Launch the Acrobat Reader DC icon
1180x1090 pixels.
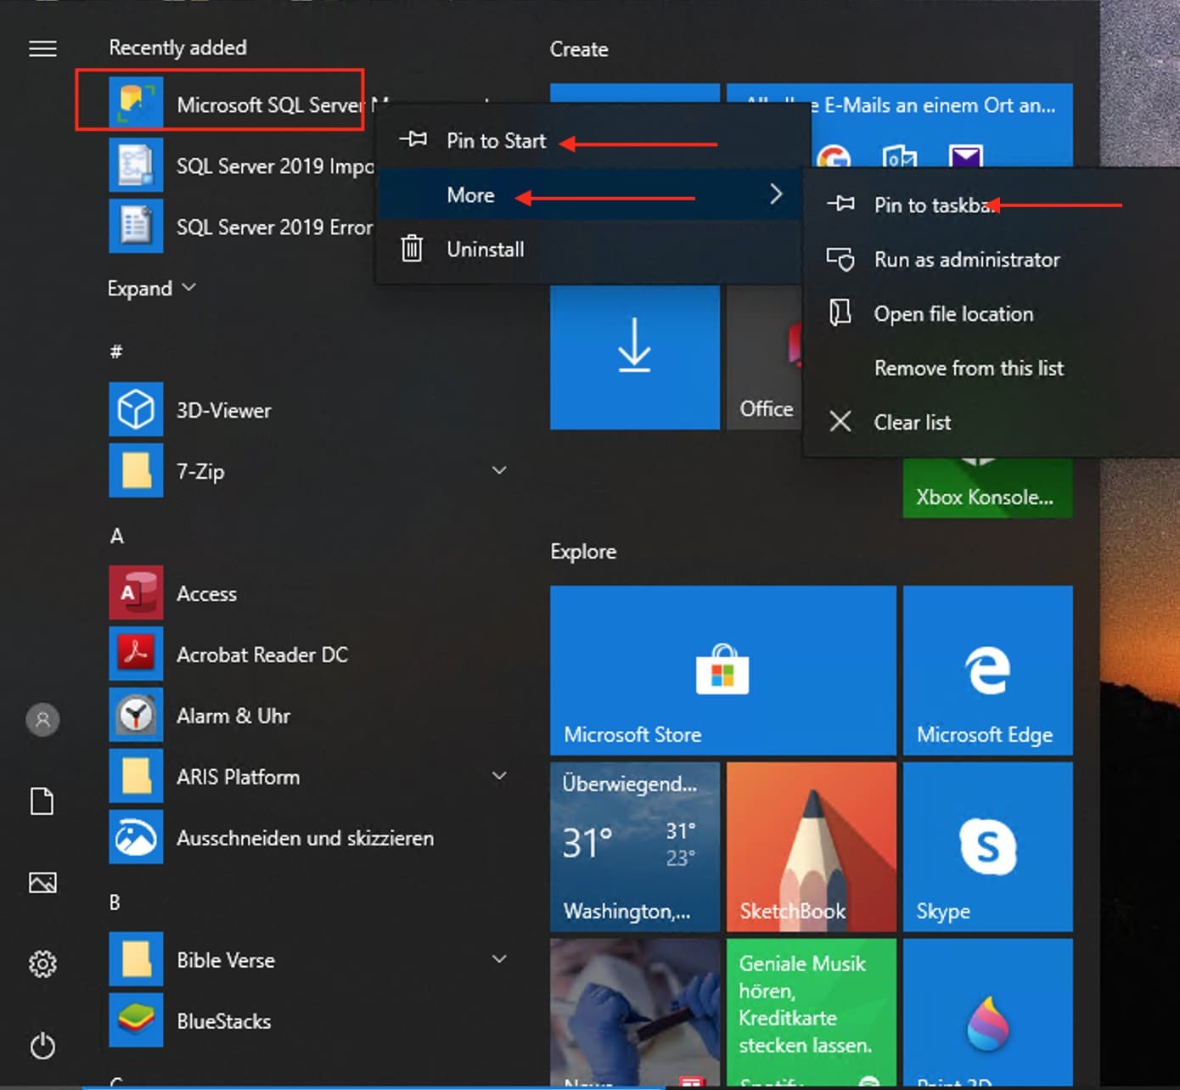(136, 655)
